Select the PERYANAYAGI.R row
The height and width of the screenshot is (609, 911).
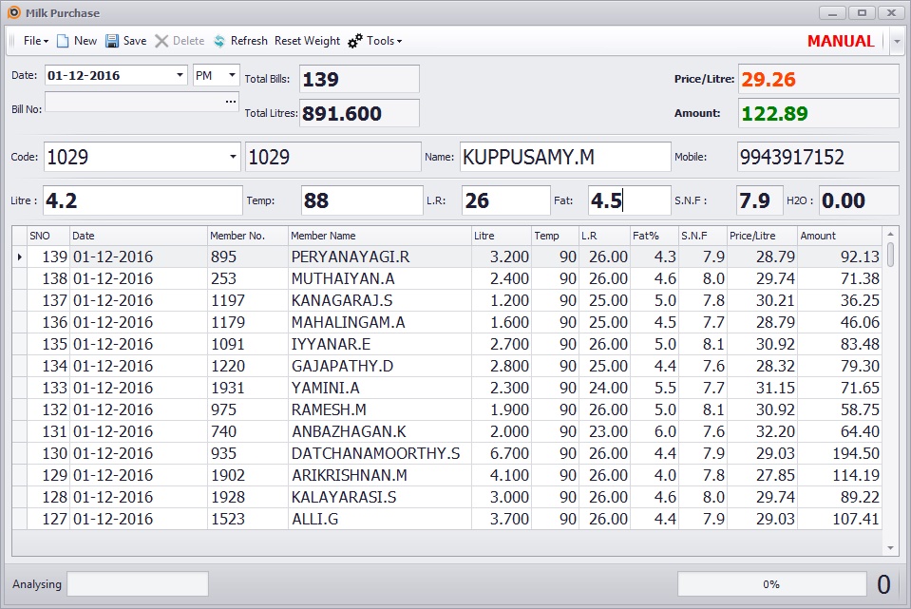click(446, 257)
